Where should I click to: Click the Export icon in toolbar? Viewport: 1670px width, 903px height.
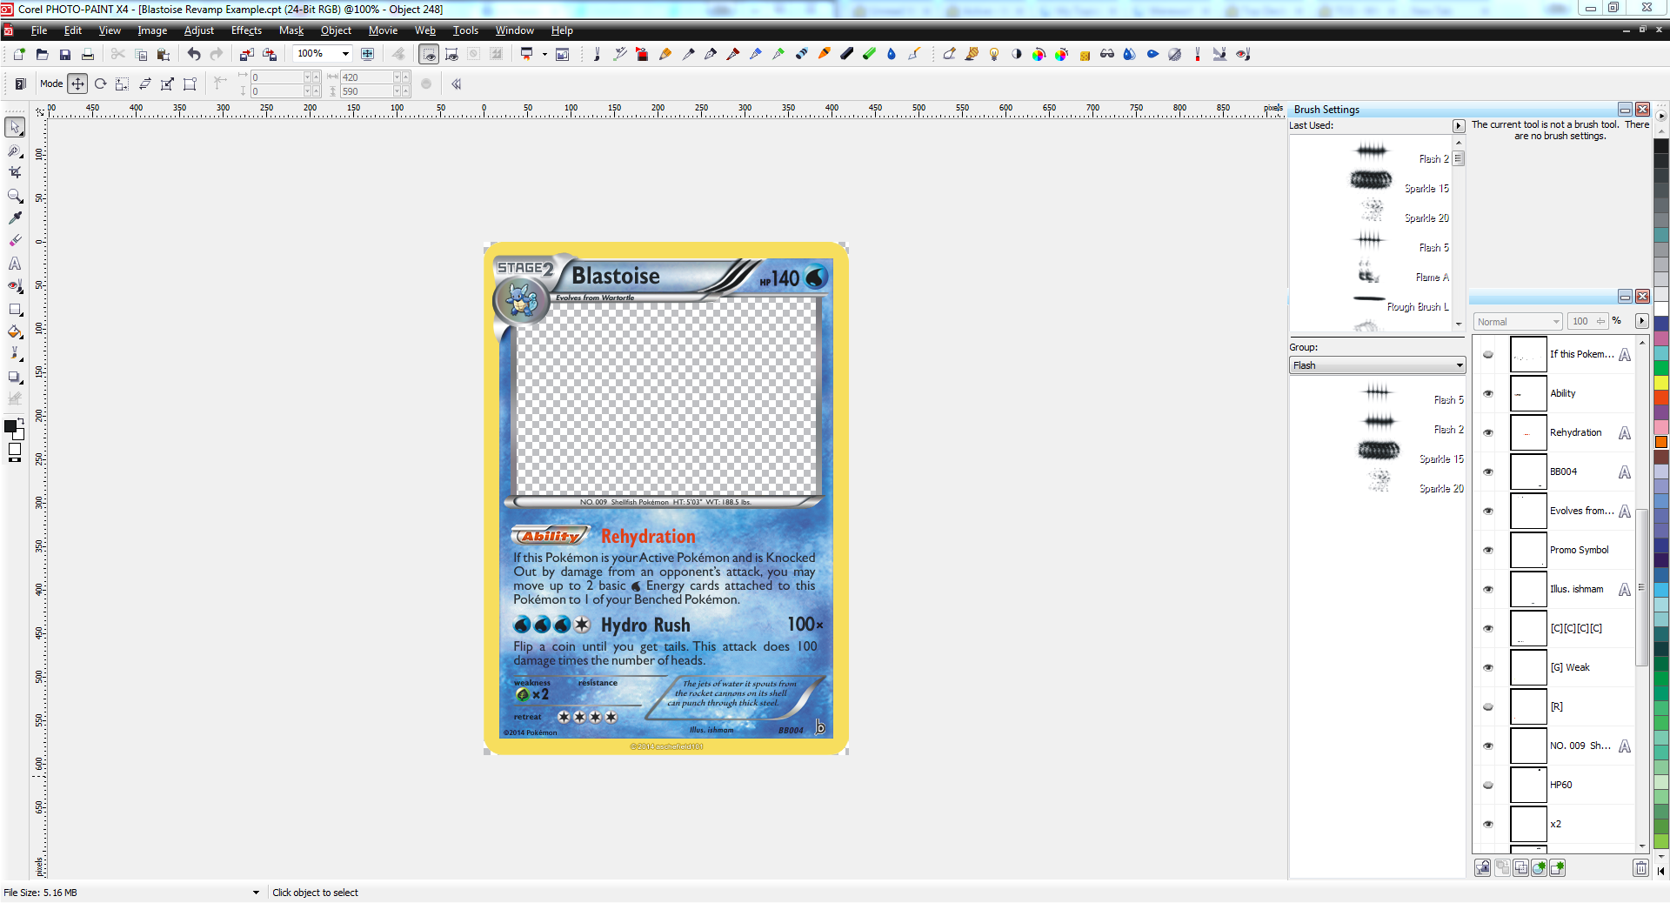270,54
